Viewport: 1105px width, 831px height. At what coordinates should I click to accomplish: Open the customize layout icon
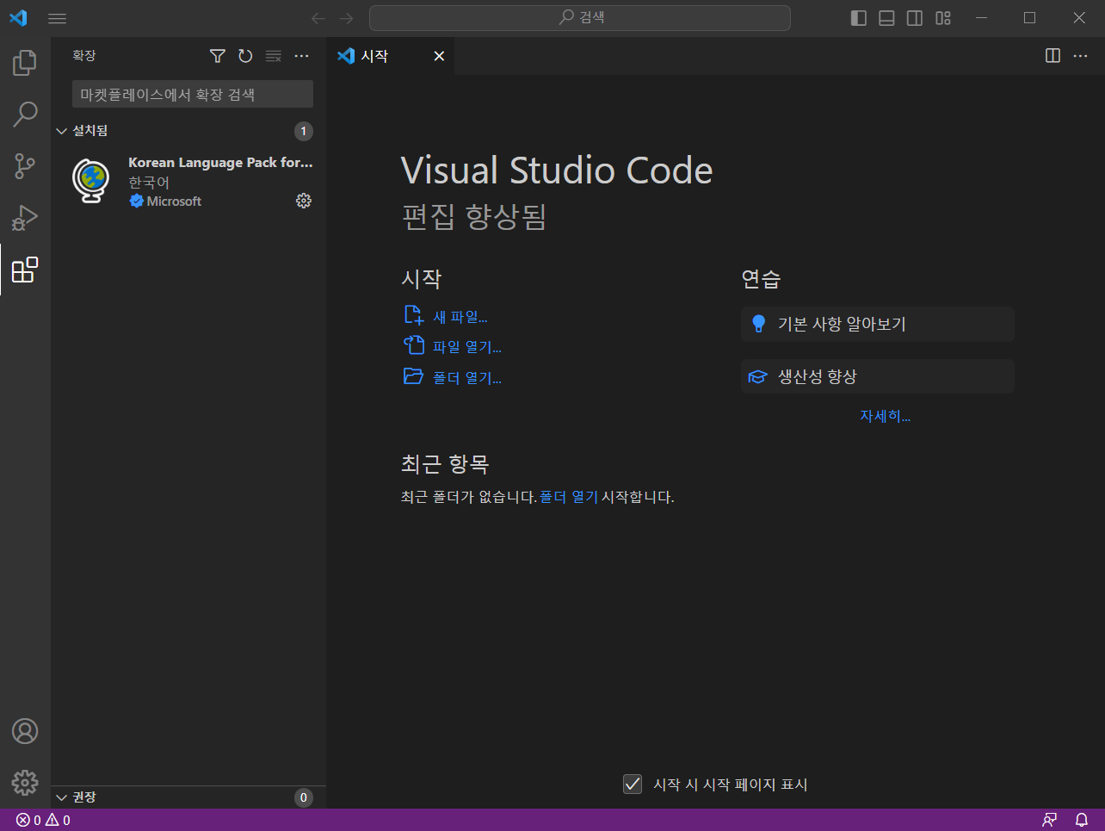click(943, 18)
